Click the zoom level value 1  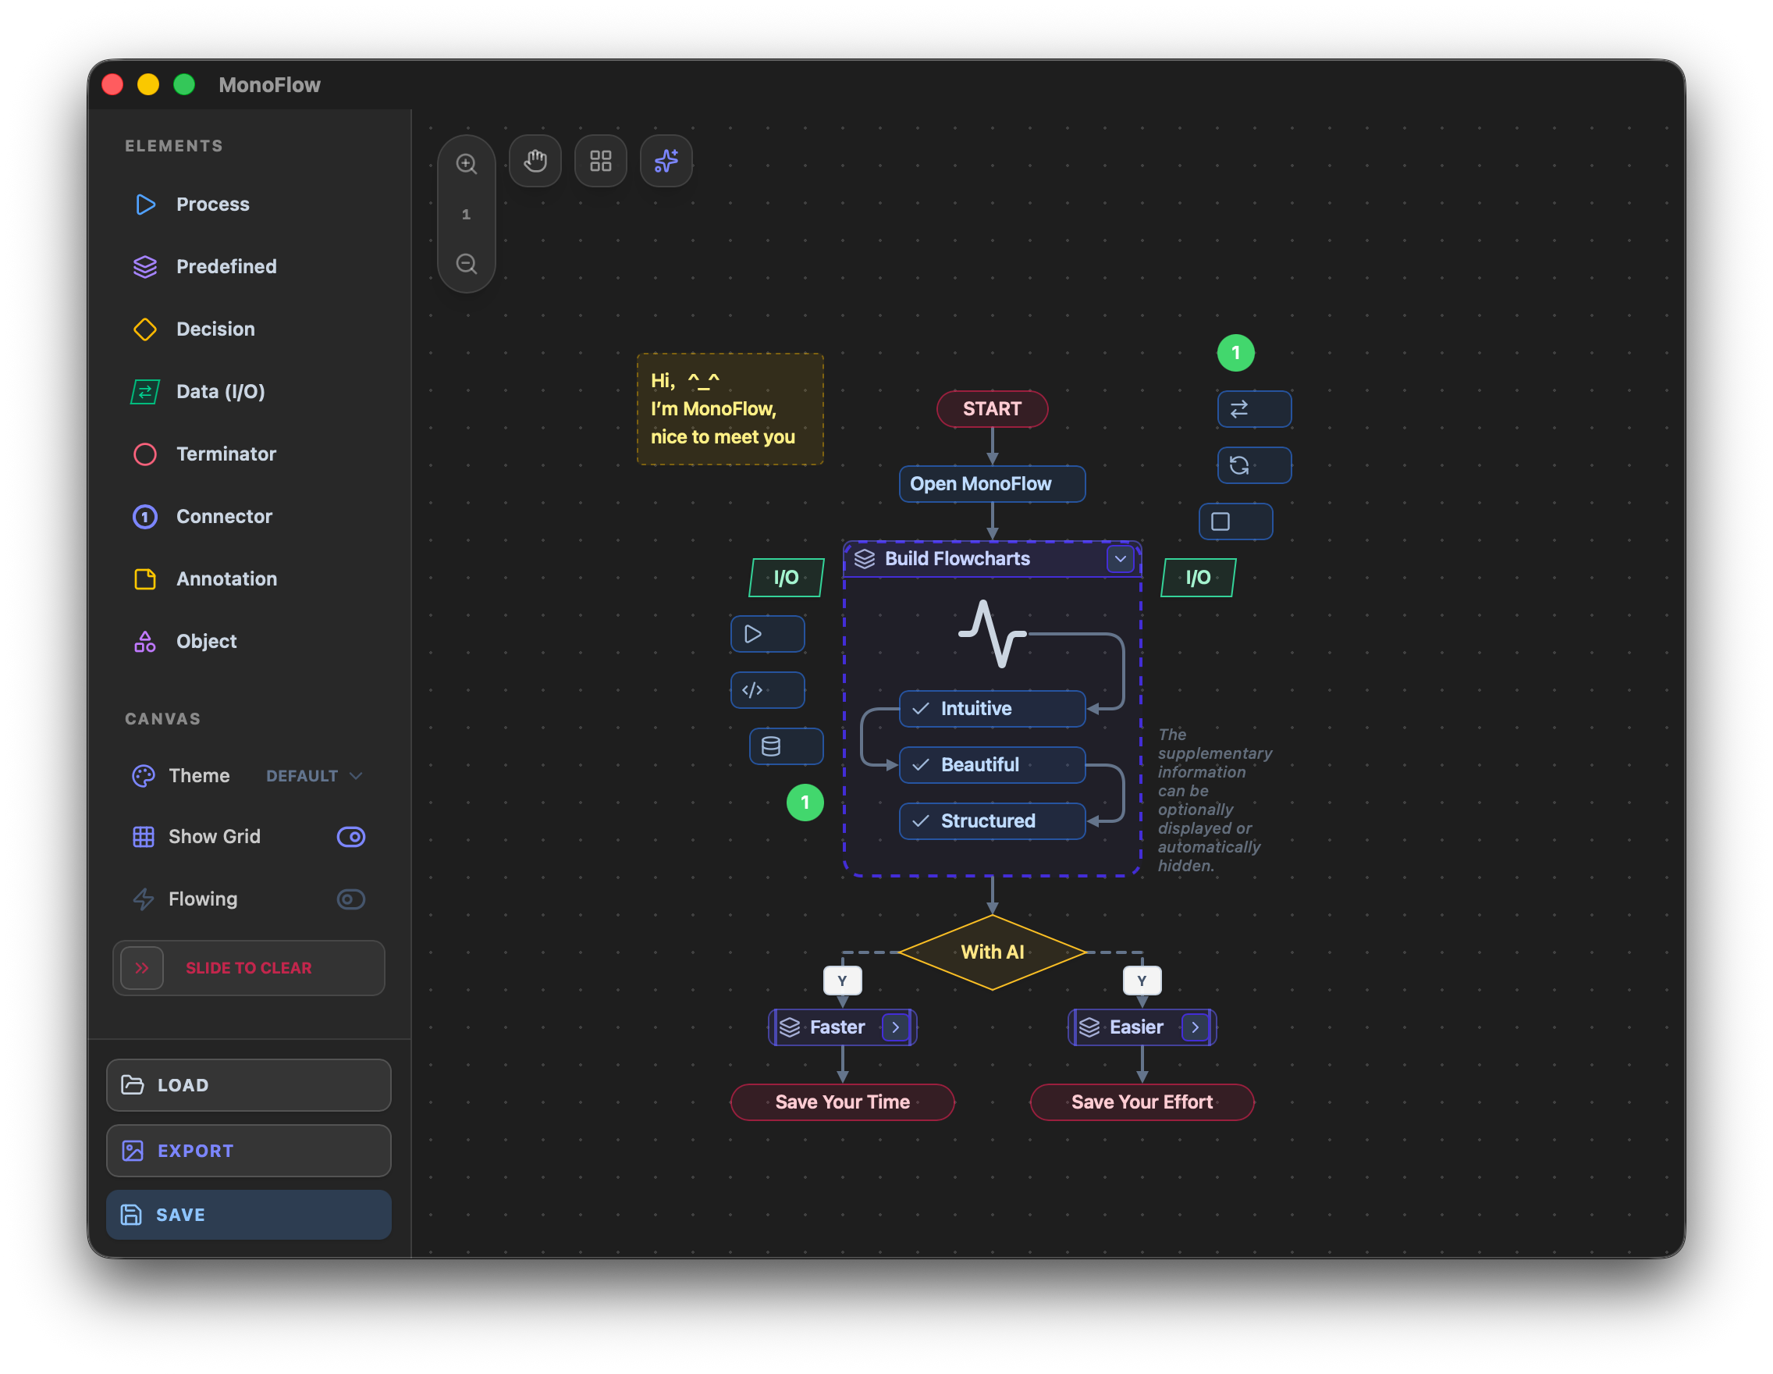tap(466, 215)
